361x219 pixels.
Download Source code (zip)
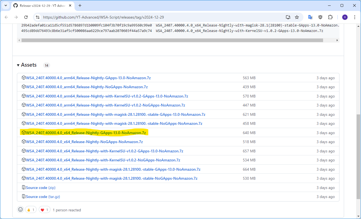coord(41,188)
